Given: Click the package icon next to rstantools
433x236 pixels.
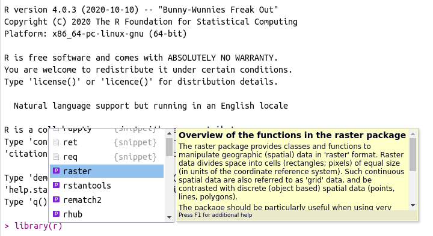Looking at the screenshot, I should (x=57, y=185).
